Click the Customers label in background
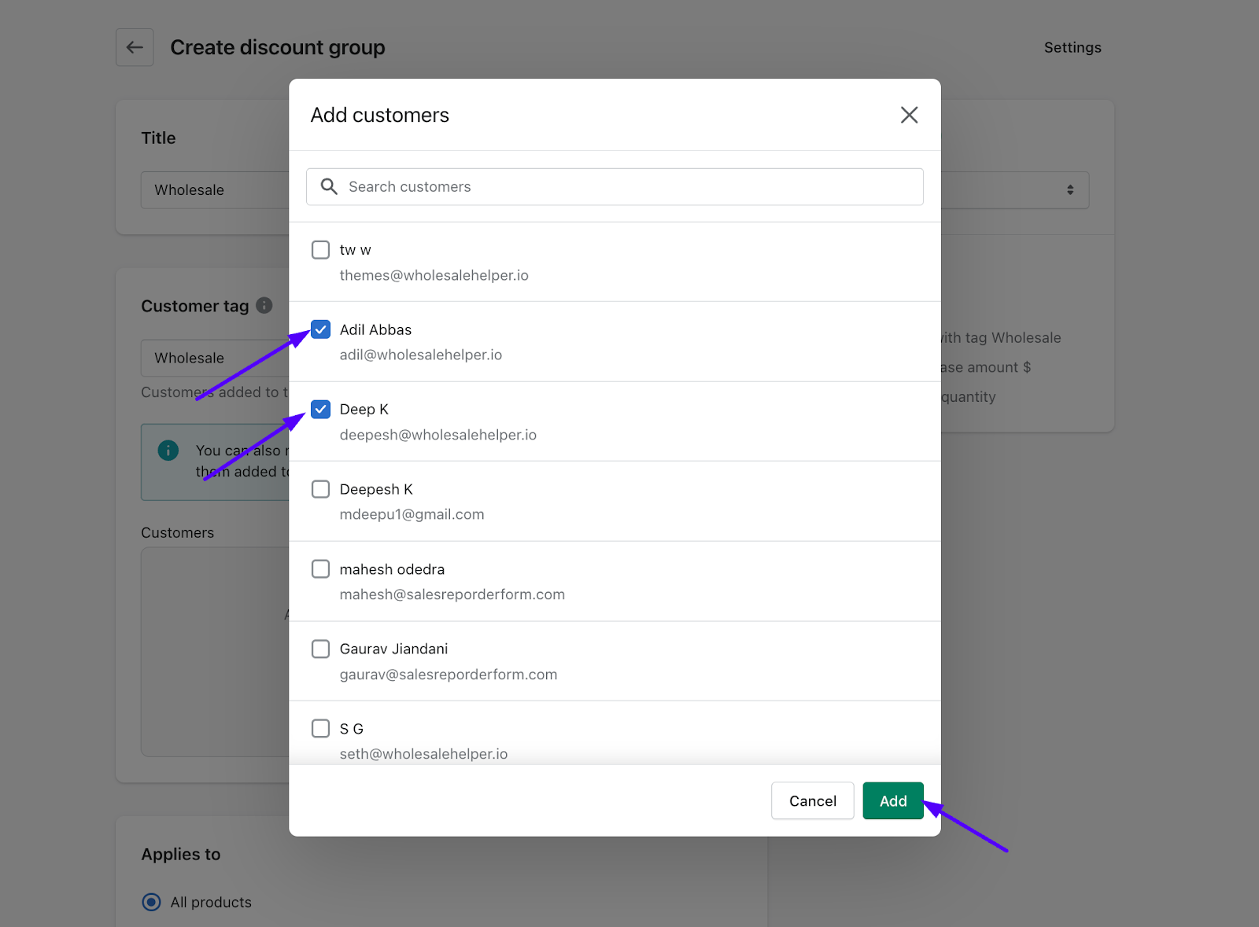 pos(178,532)
